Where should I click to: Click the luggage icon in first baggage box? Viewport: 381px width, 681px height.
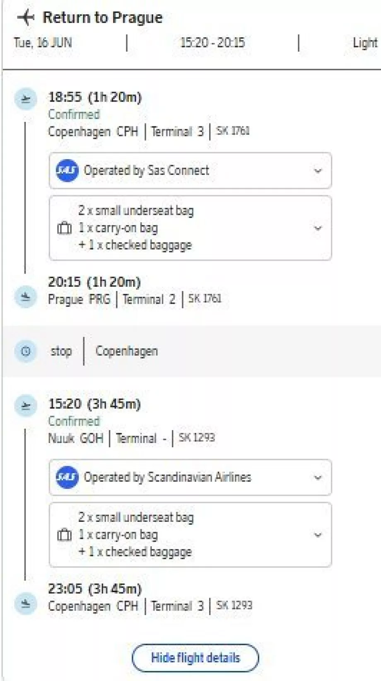tap(64, 228)
